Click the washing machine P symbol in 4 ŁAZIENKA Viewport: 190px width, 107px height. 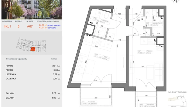[147, 13]
